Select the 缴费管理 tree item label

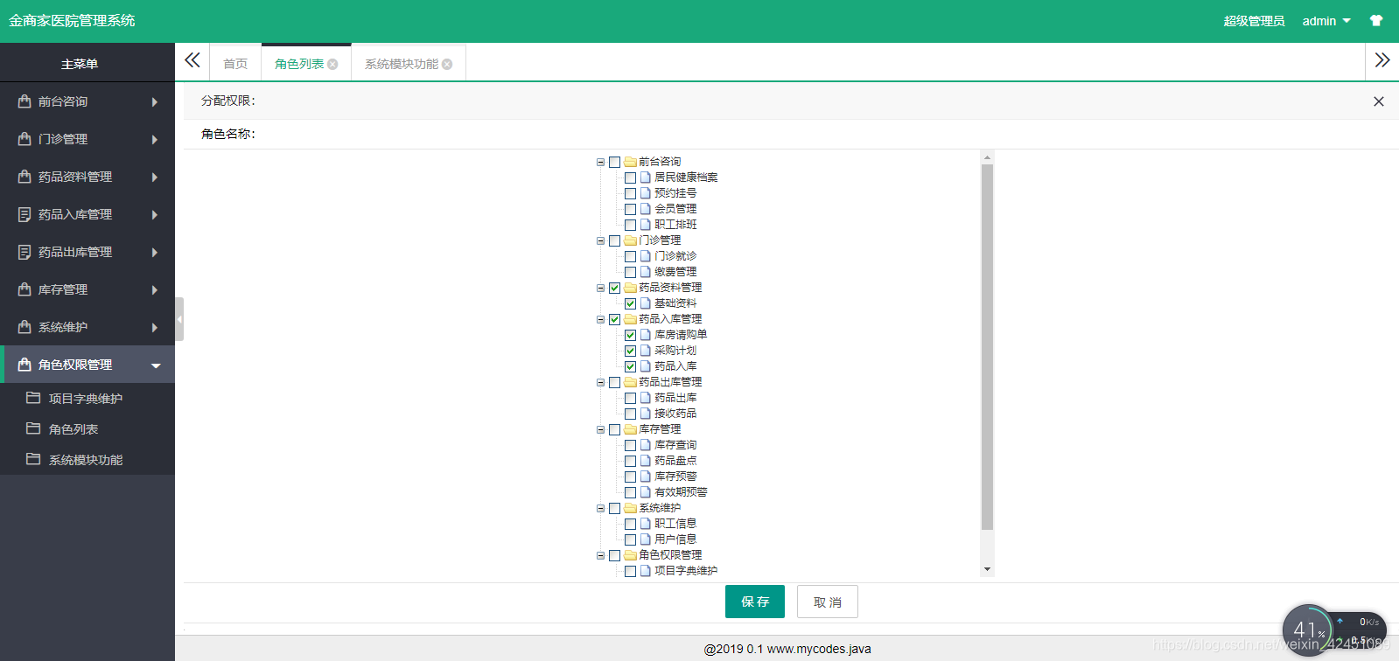tap(675, 272)
